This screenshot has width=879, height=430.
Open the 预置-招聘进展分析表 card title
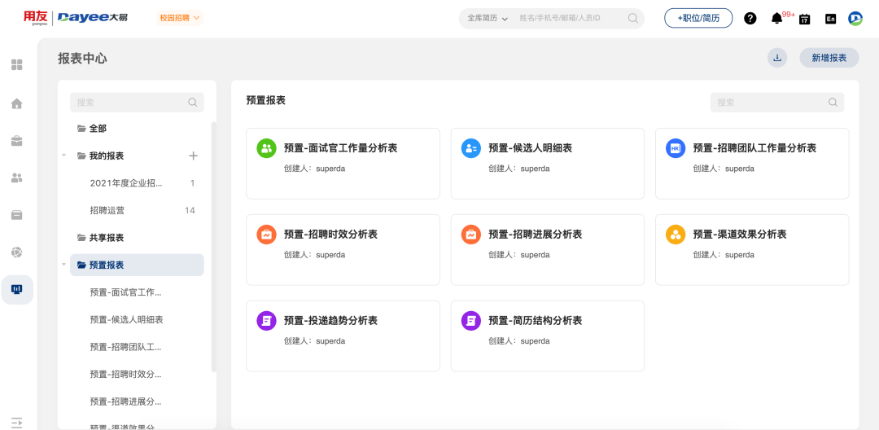pos(536,235)
